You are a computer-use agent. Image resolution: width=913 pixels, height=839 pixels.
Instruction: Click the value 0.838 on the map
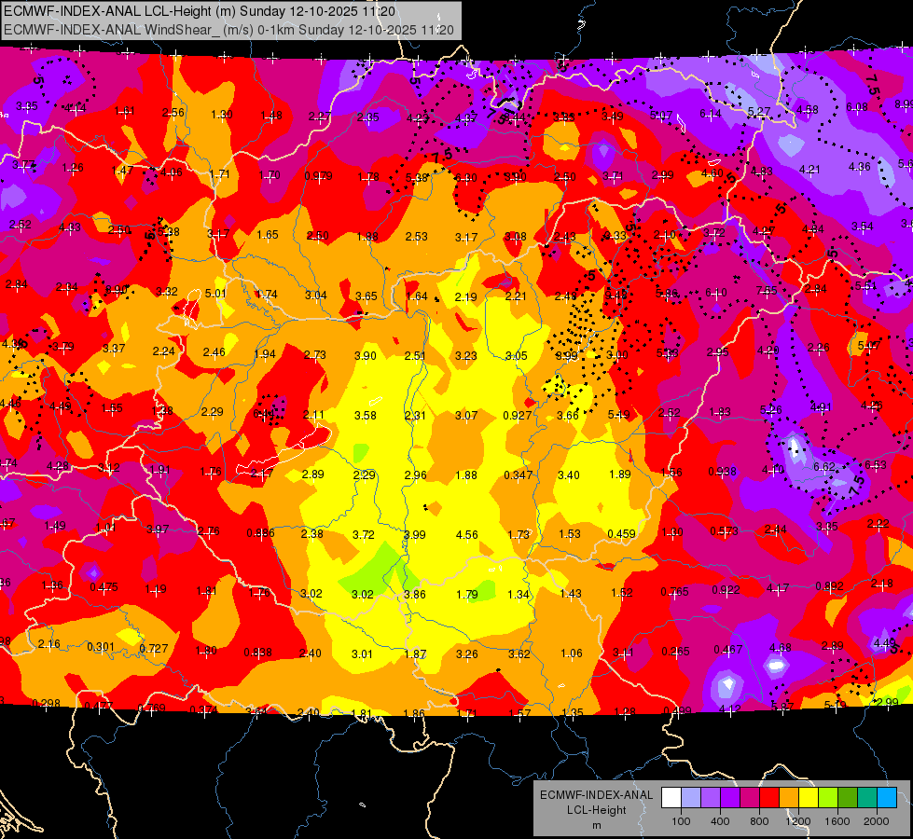click(x=258, y=653)
